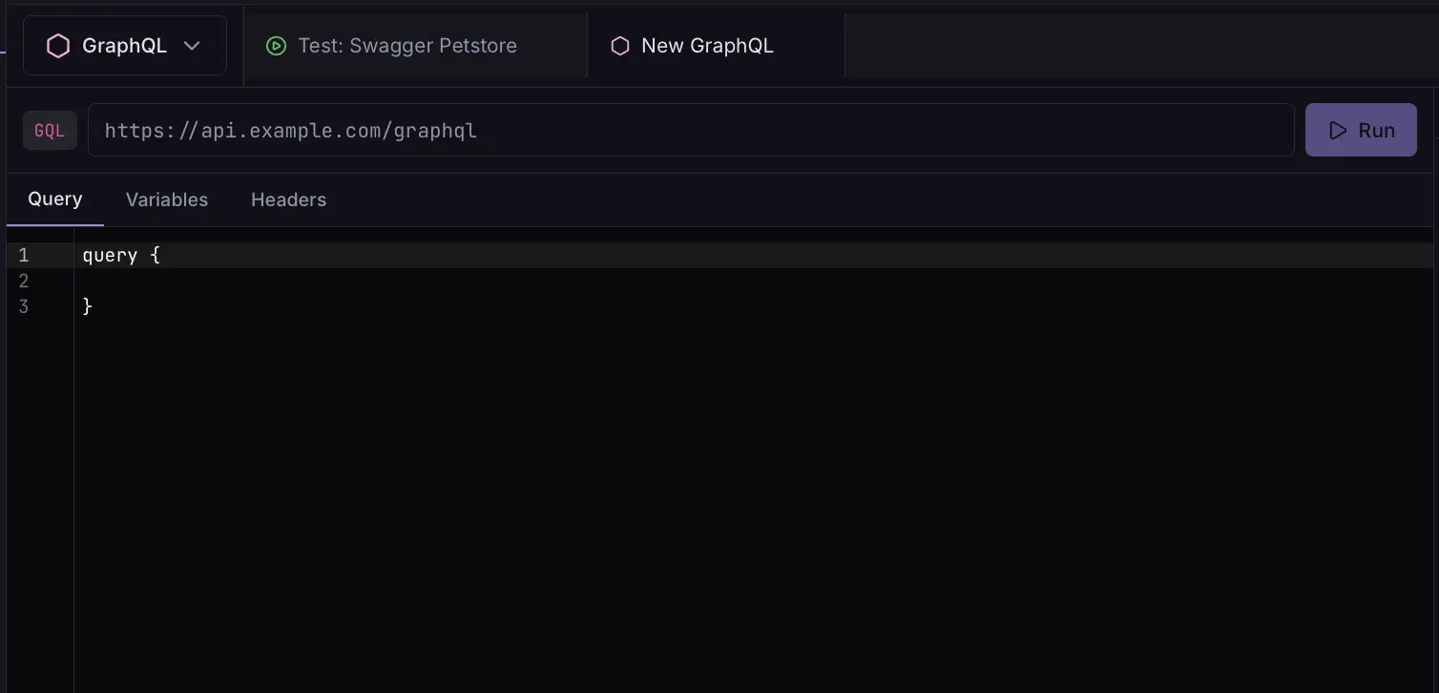
Task: Click the hexagon icon on New GraphQL tab
Action: tap(619, 45)
